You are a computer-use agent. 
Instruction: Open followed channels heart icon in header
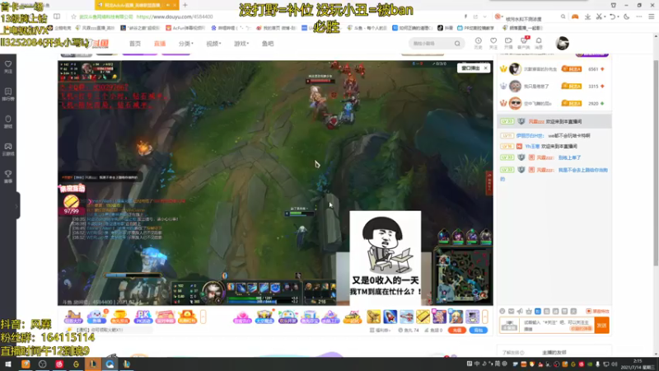coord(493,43)
